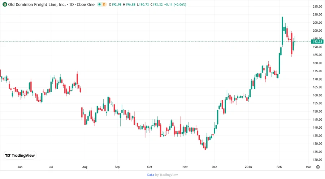Click the Old Dominion Freight Line, Inc. title
325x179 pixels.
coord(37,4)
